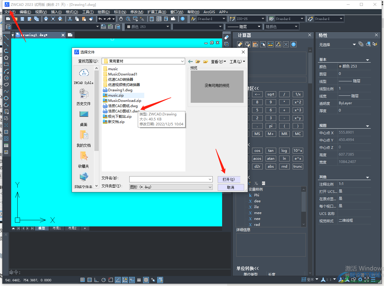Click calculator Paste to command line icon
This screenshot has height=286, width=384.
tap(255, 44)
